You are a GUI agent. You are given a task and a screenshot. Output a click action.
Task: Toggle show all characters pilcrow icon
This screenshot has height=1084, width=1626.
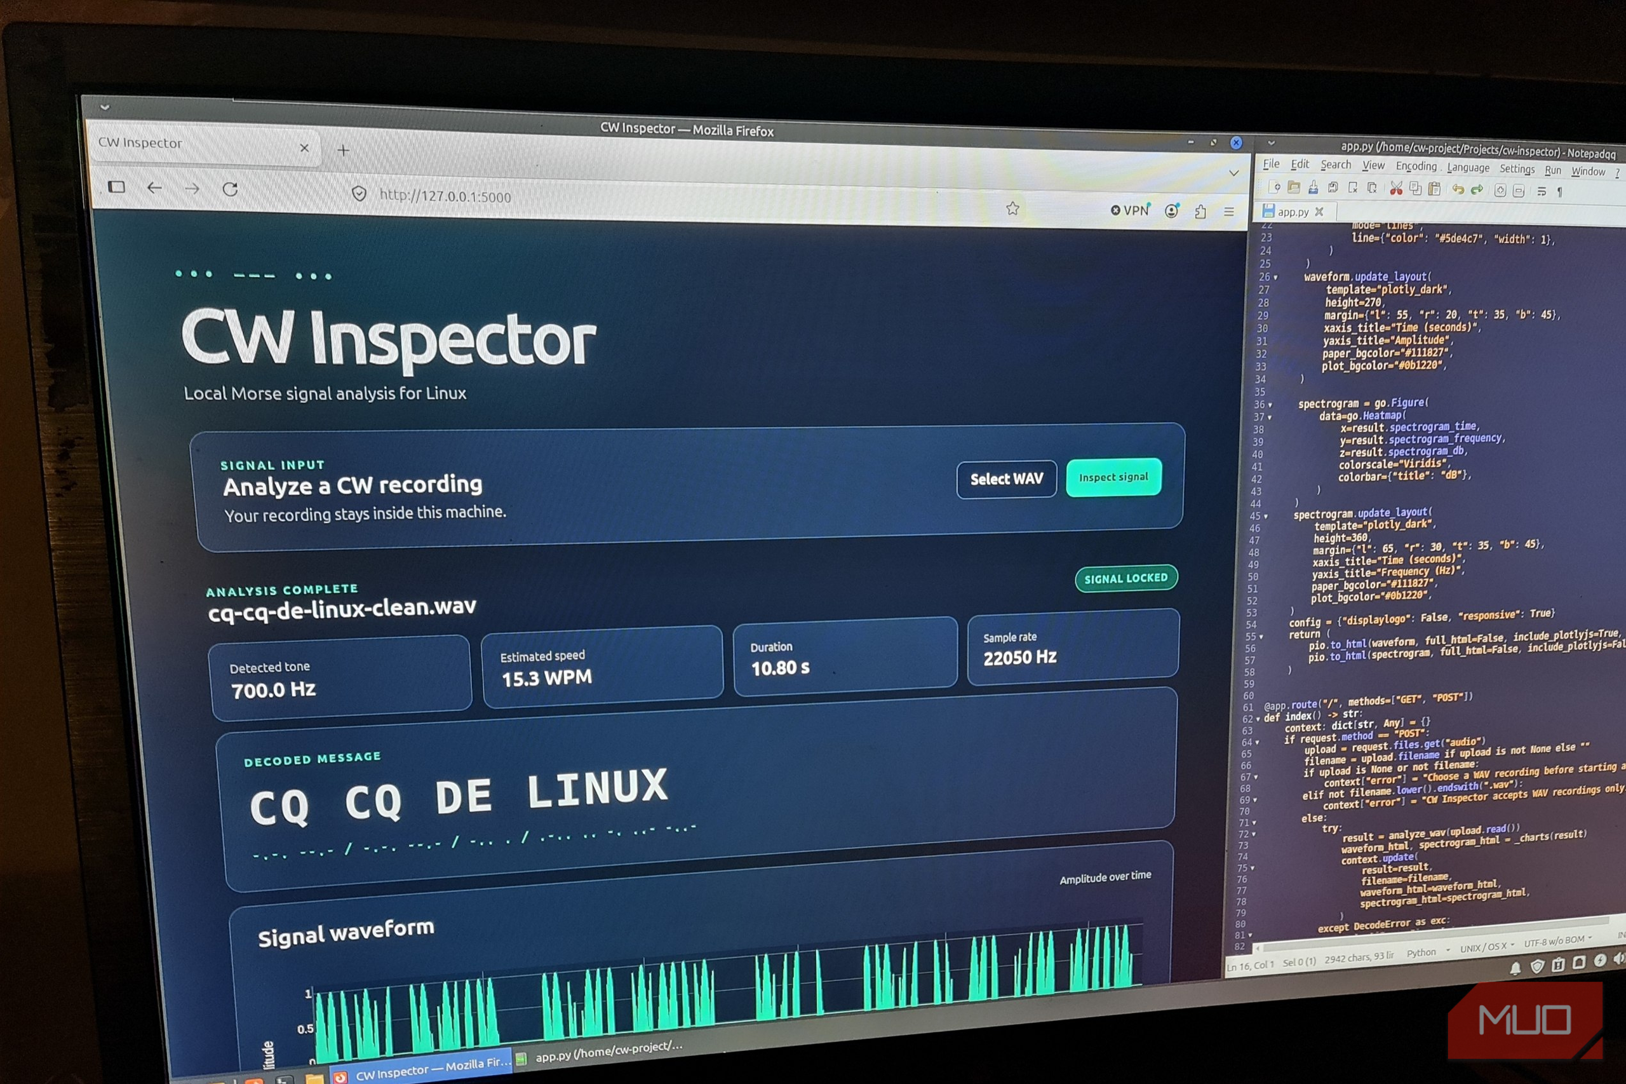[1560, 192]
